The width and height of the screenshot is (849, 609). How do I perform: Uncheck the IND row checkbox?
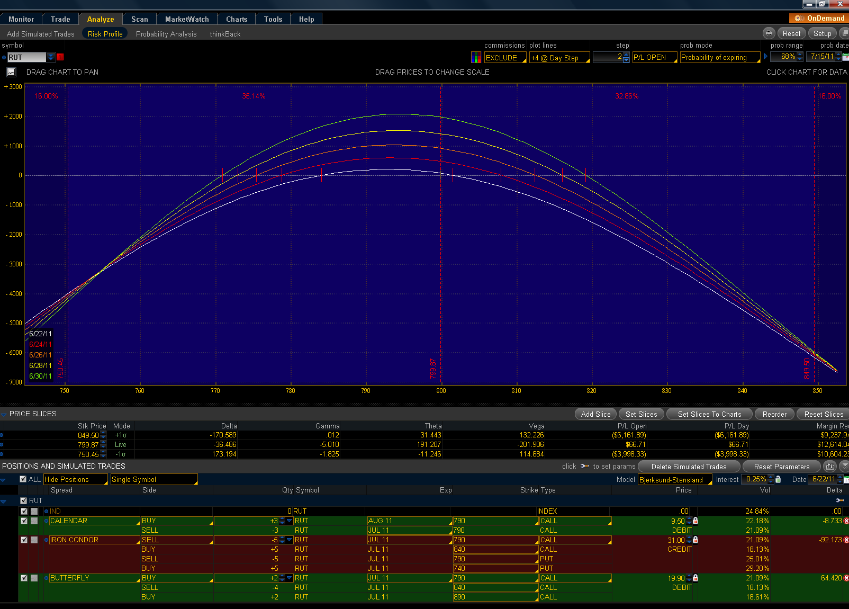24,511
